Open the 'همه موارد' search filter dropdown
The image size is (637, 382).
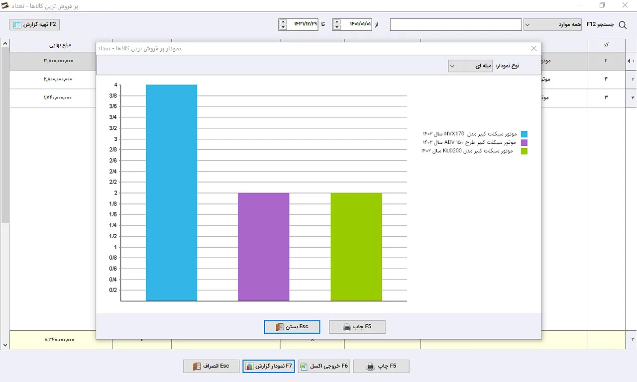click(x=552, y=24)
